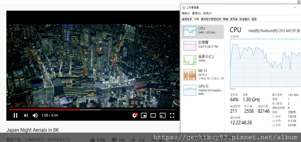The height and width of the screenshot is (142, 301).
Task: Click the 82146 handles value
Action: [264, 111]
